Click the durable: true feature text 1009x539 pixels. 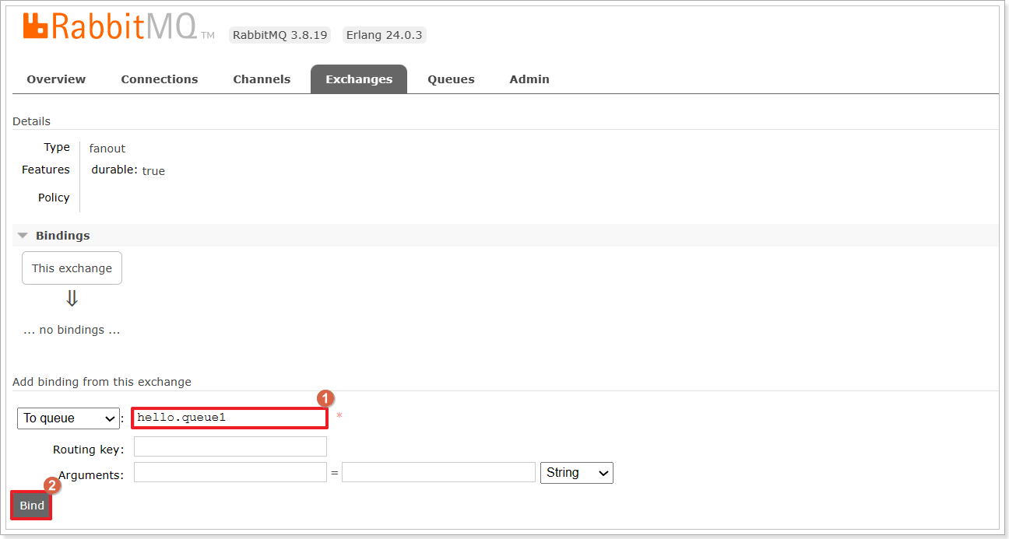point(128,170)
